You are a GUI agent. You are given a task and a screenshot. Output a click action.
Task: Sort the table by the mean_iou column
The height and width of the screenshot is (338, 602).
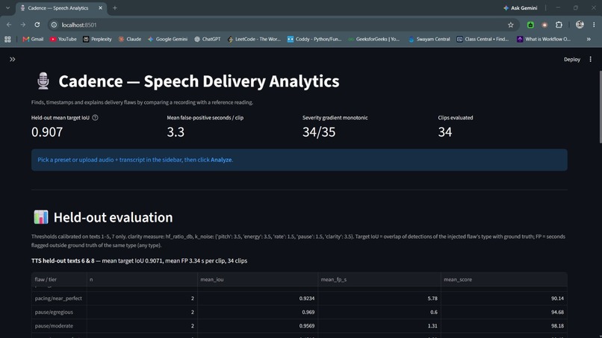(x=258, y=279)
